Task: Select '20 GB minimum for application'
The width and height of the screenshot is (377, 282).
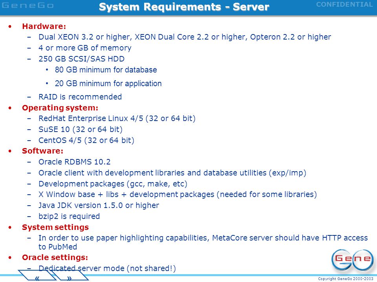Action: (x=108, y=83)
